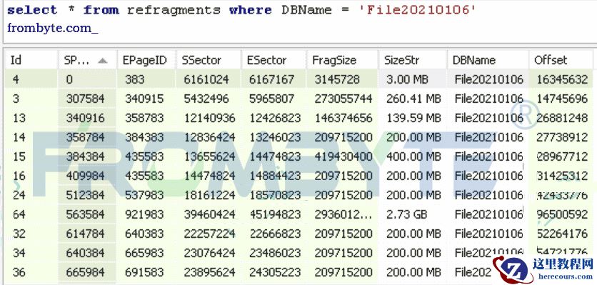The height and width of the screenshot is (285, 597).
Task: Click the SSector value 5432496
Action: point(206,99)
